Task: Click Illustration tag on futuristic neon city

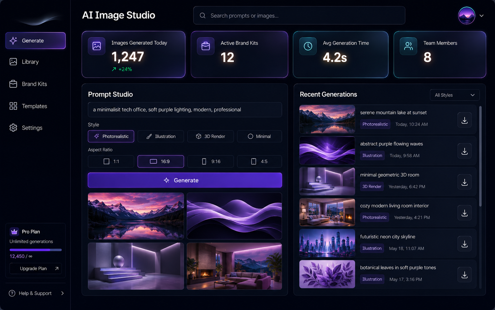Action: 372,248
